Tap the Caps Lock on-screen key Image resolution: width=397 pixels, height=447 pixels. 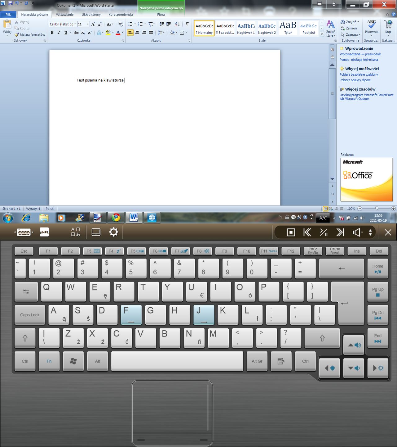pyautogui.click(x=30, y=315)
